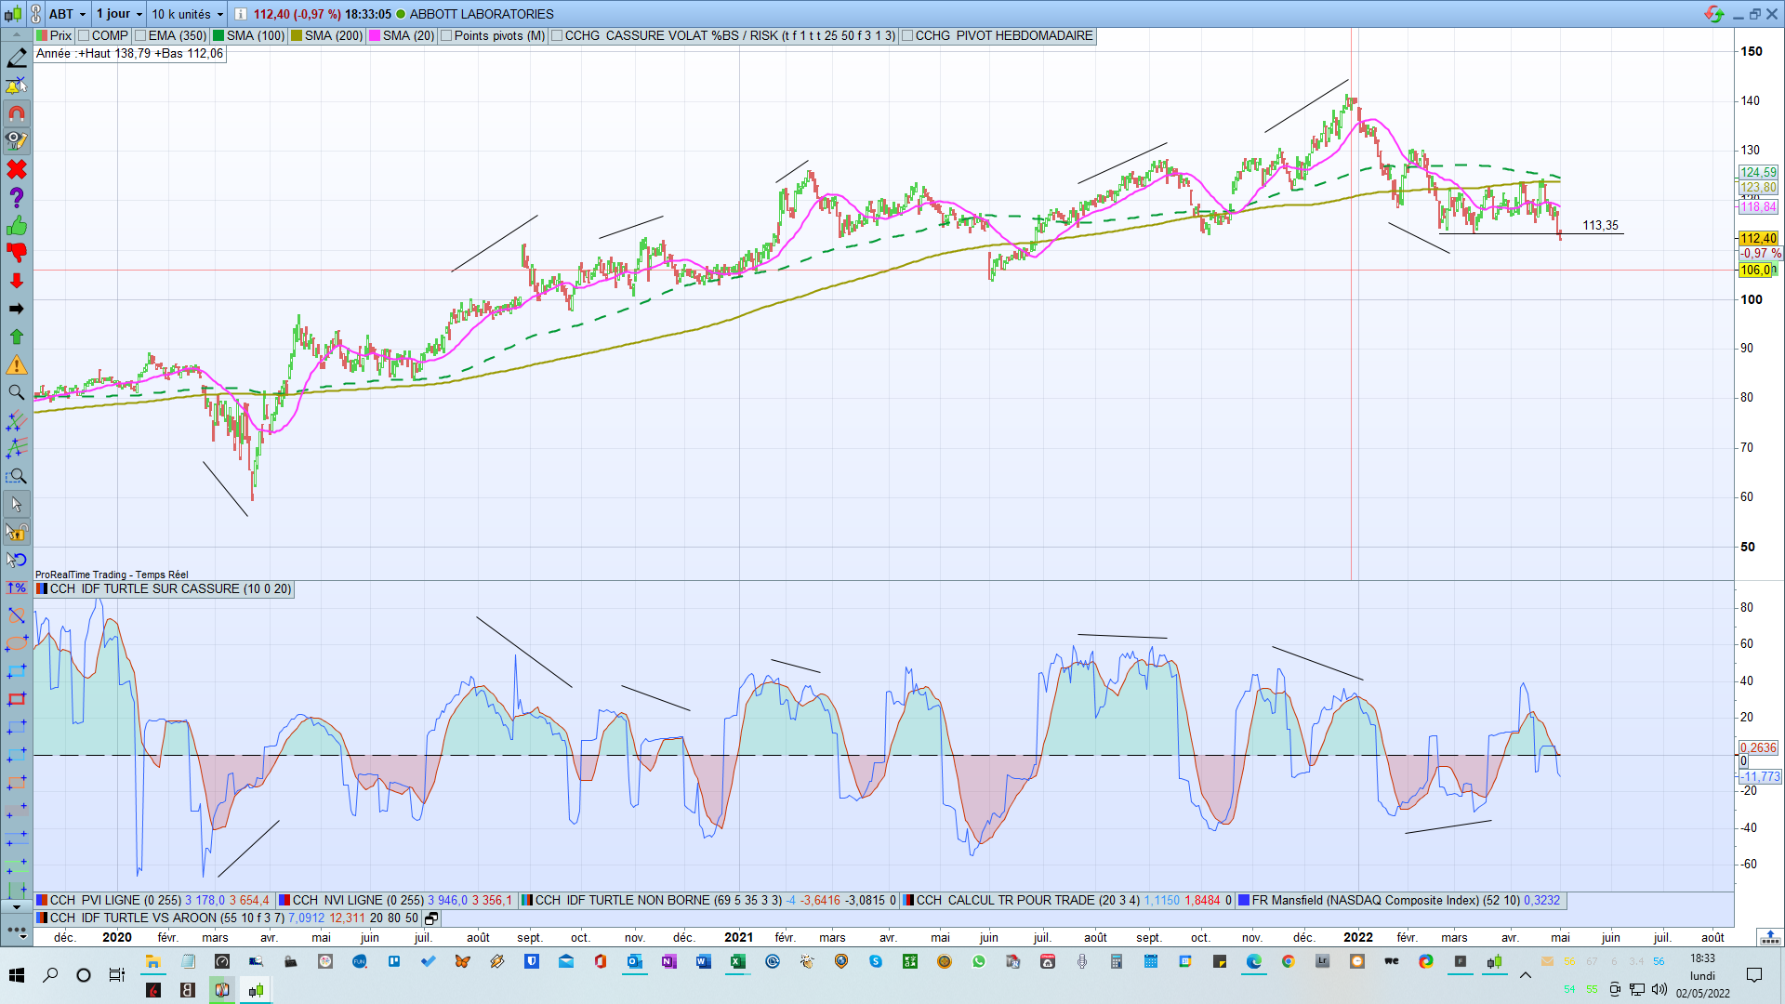Enable the COMP indicator checkbox
This screenshot has height=1004, width=1785.
pos(85,35)
